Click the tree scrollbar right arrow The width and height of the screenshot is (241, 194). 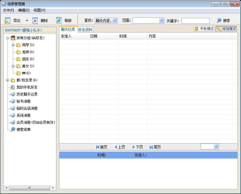click(53, 188)
